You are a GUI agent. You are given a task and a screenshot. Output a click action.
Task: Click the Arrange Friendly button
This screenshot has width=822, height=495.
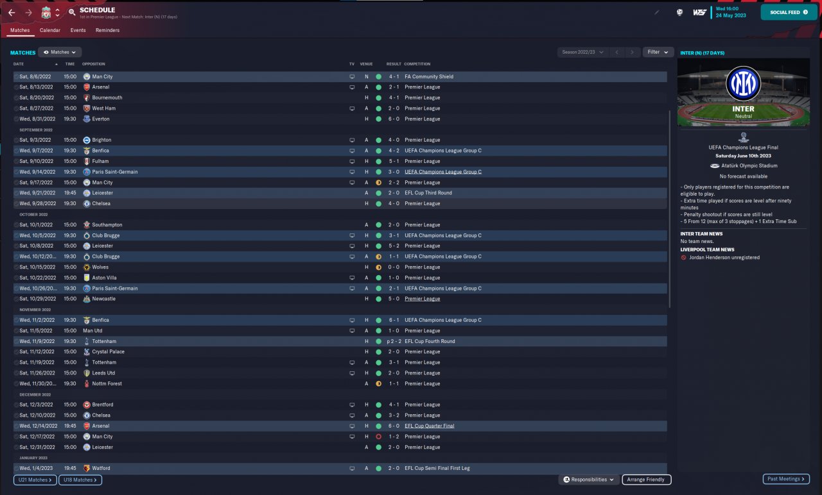tap(647, 480)
